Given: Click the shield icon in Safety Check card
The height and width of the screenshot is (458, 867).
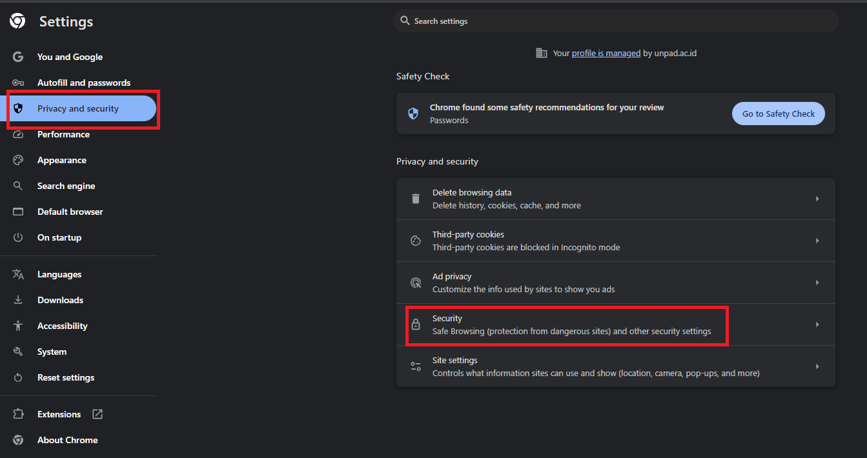Looking at the screenshot, I should (x=413, y=114).
